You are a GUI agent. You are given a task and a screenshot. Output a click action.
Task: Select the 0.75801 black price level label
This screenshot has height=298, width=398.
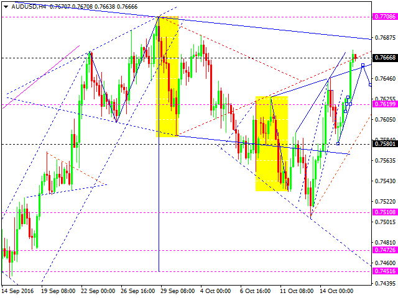click(385, 144)
